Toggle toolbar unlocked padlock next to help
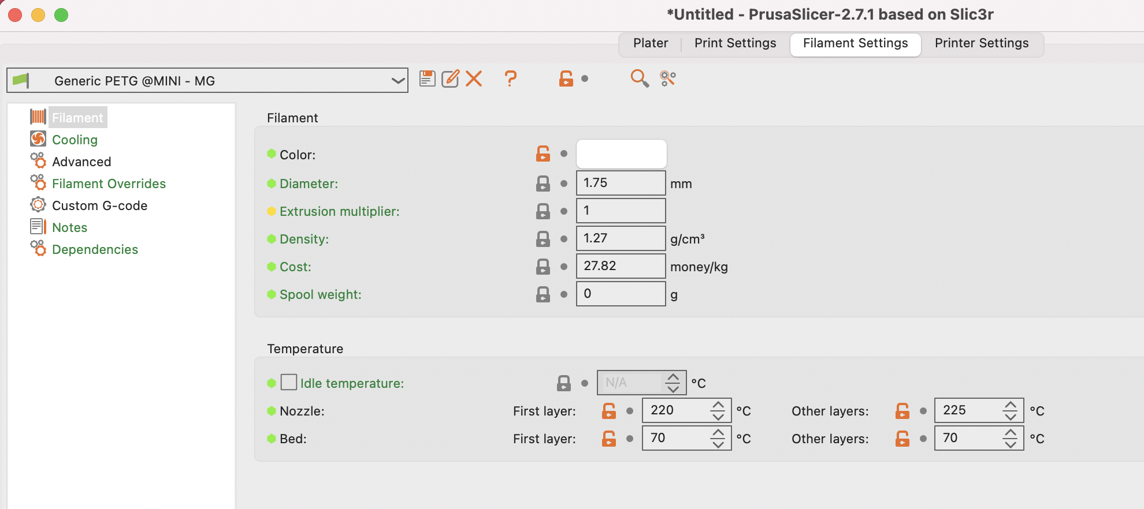 [x=566, y=78]
